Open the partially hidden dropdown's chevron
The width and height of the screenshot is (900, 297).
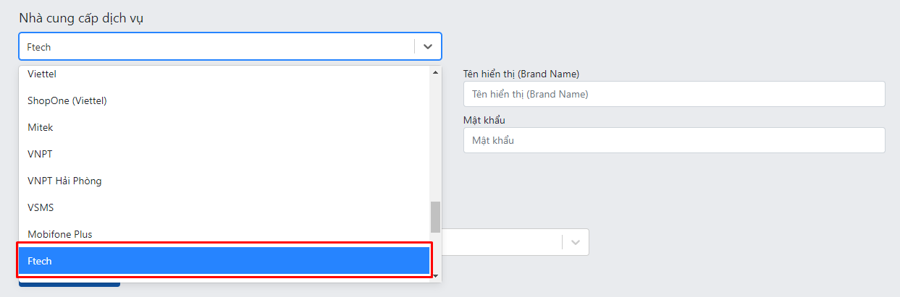[576, 242]
